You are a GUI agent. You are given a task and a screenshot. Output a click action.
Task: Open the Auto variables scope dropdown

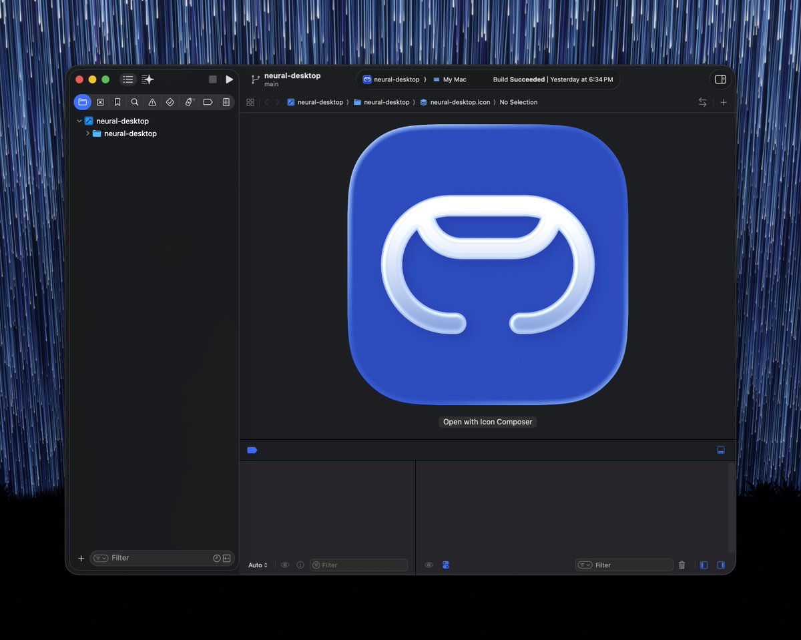[258, 565]
